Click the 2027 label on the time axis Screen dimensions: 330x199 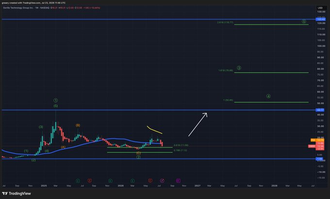(198, 186)
